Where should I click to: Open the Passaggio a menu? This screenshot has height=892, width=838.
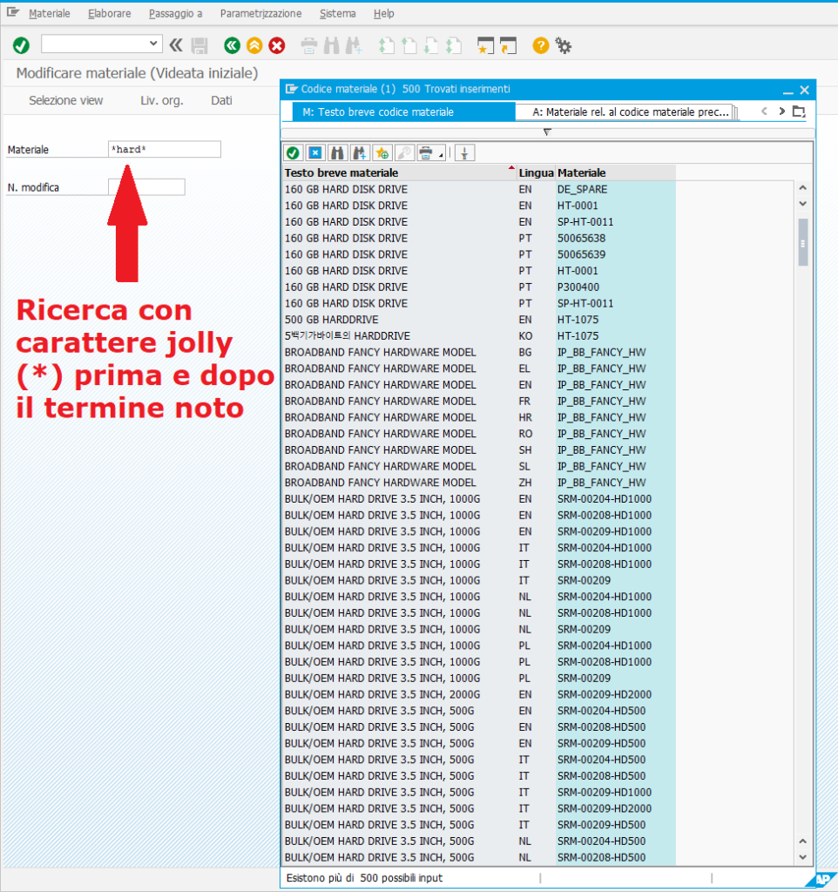click(176, 14)
